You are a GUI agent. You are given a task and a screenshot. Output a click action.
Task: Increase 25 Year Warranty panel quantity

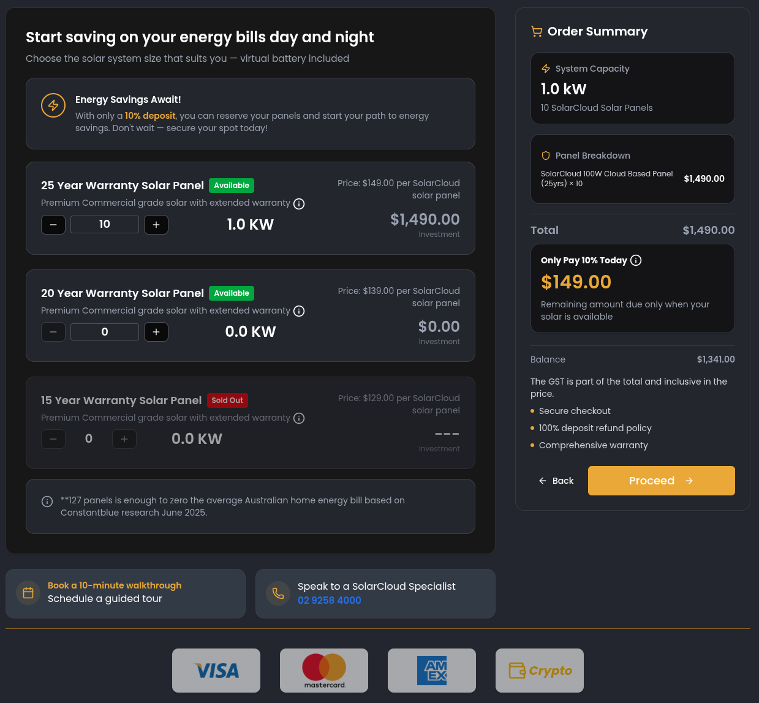coord(156,225)
